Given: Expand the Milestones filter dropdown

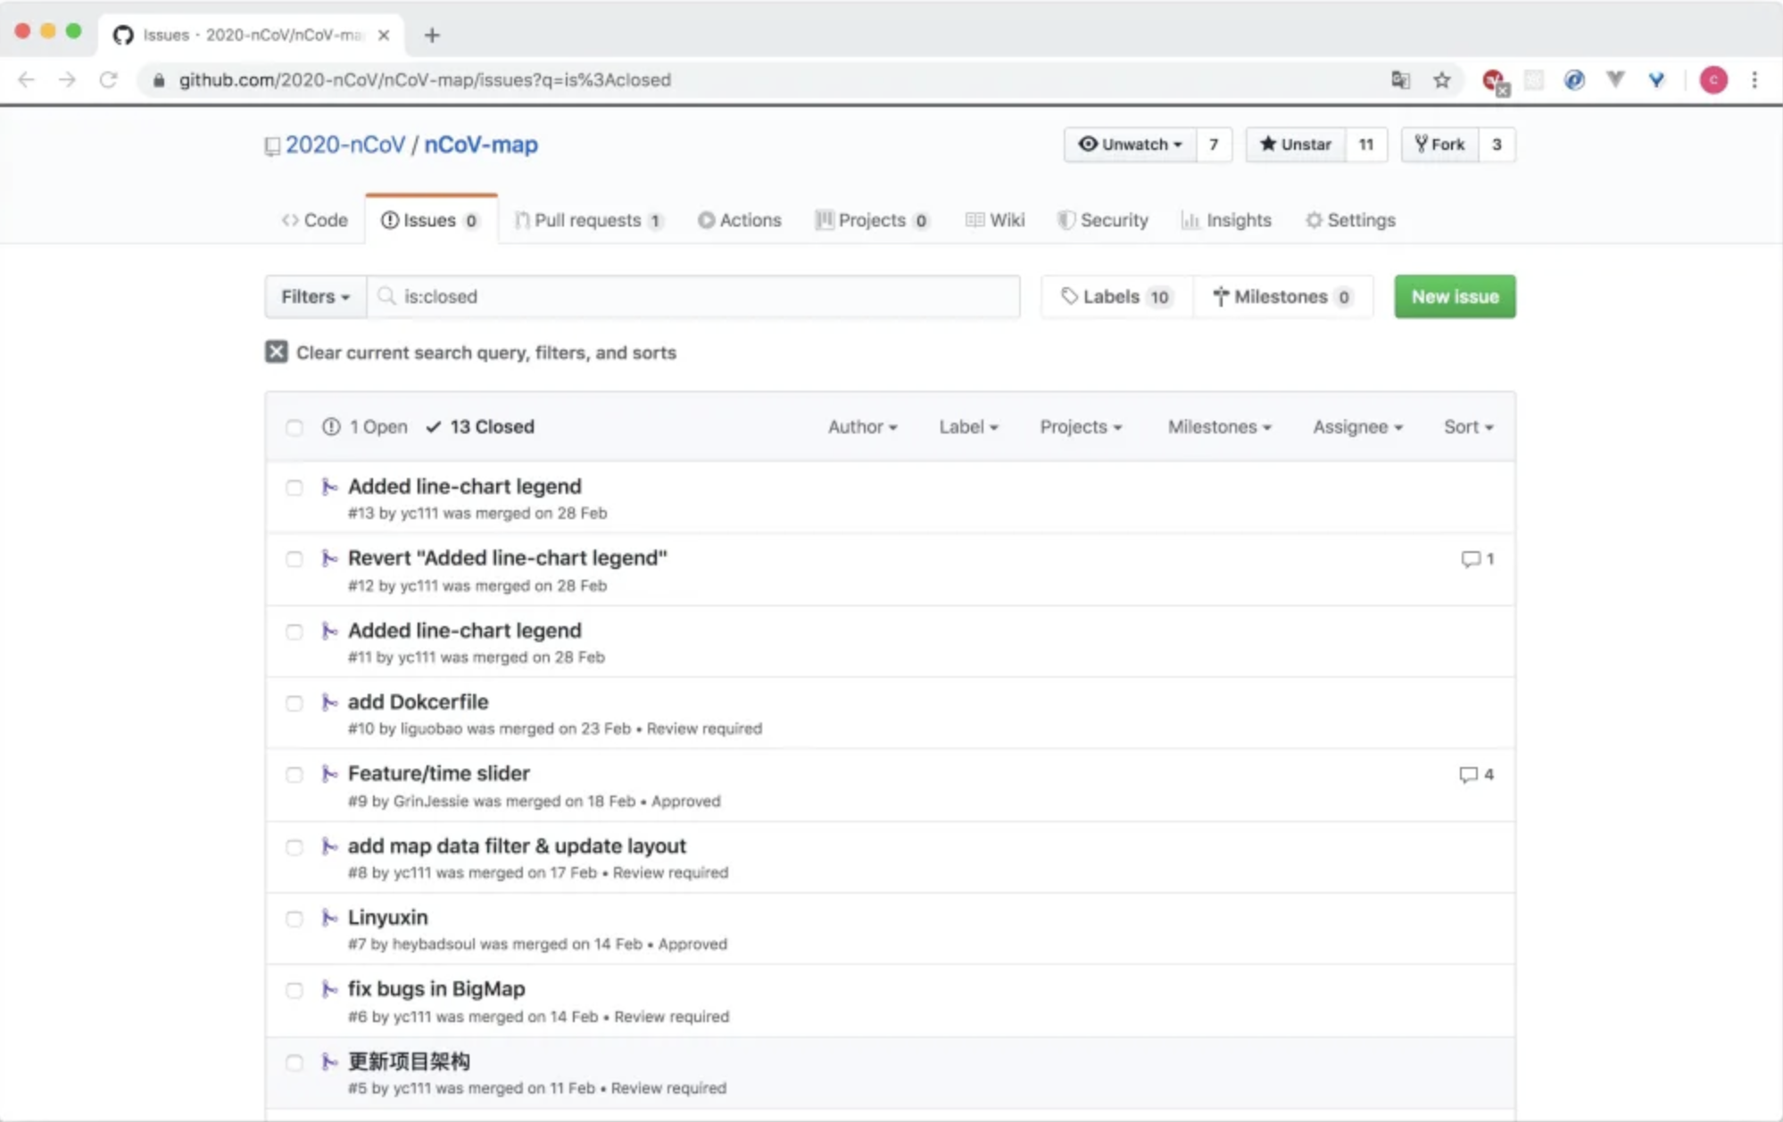Looking at the screenshot, I should [x=1219, y=426].
